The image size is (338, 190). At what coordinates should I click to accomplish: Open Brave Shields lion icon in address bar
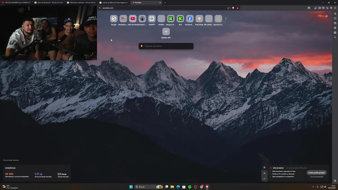point(233,8)
